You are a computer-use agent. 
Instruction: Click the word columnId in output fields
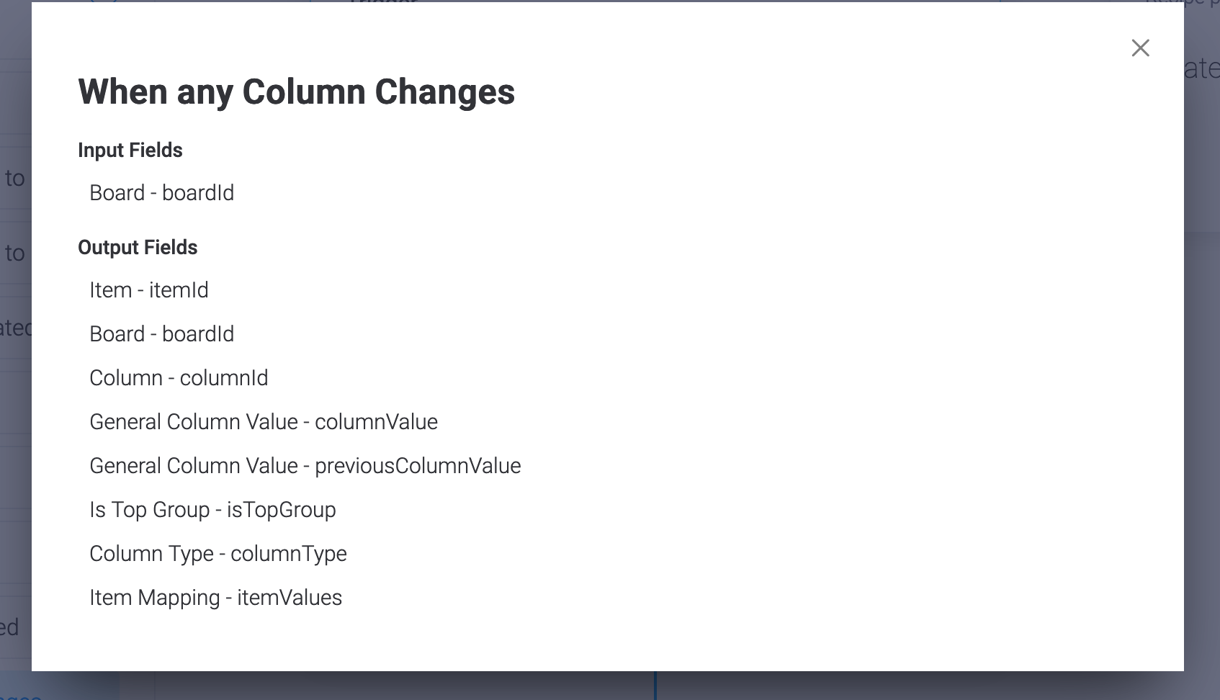point(224,377)
